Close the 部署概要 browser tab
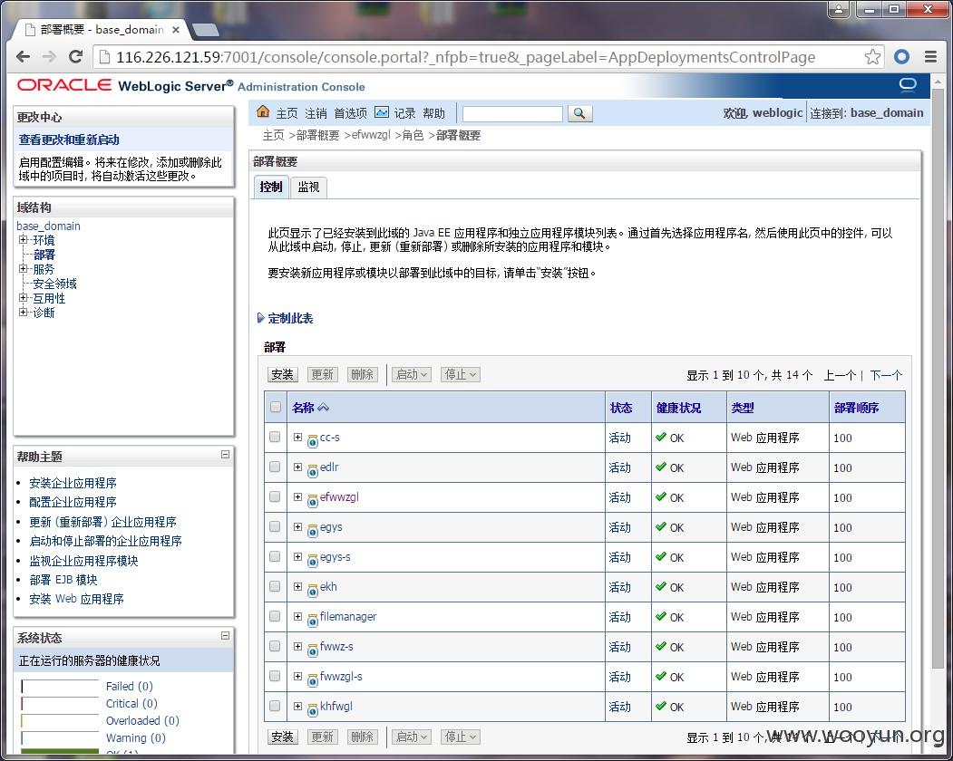The width and height of the screenshot is (953, 761). tap(176, 29)
